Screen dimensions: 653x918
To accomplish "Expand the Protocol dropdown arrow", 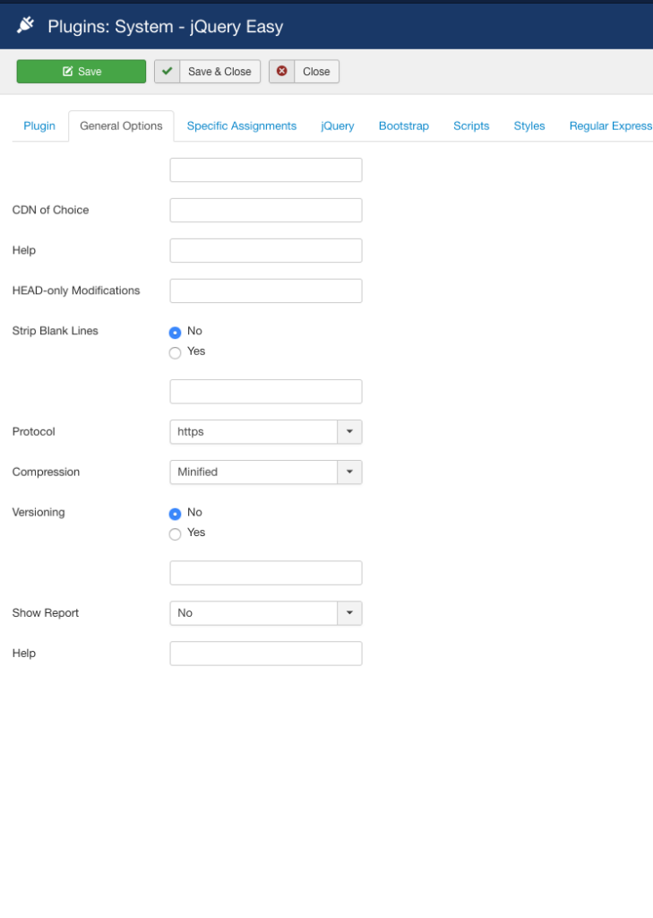I will click(x=349, y=432).
